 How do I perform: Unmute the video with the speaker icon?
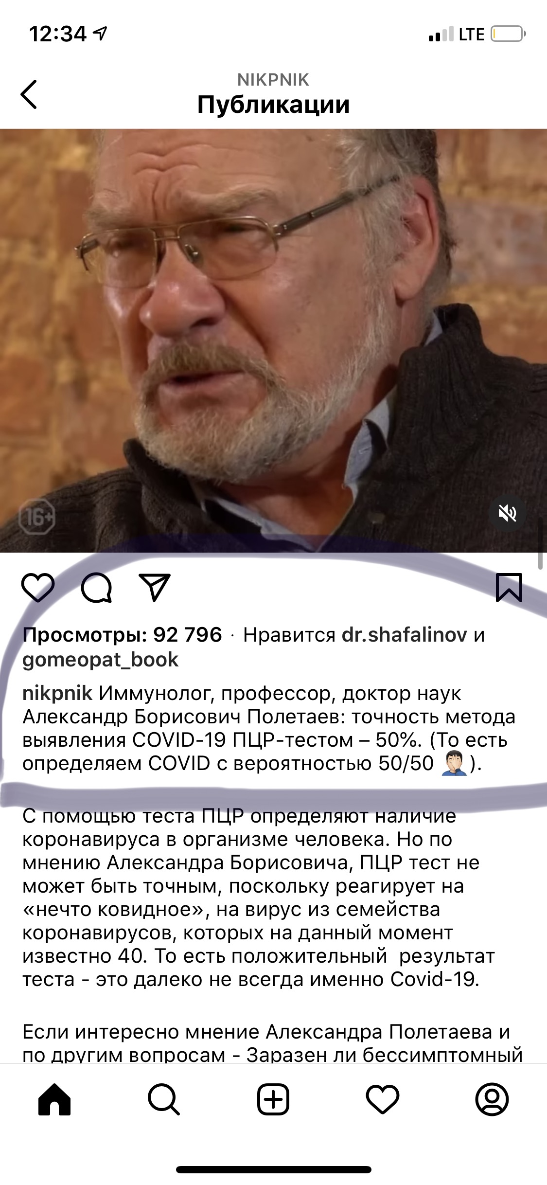[507, 513]
